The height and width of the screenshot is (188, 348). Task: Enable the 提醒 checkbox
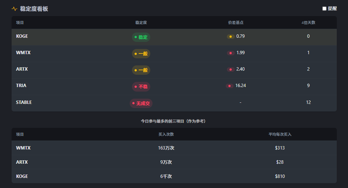pos(324,9)
